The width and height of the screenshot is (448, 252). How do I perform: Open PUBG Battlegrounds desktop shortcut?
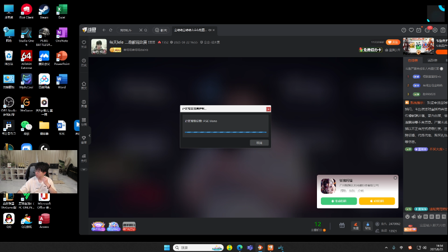pos(44,36)
